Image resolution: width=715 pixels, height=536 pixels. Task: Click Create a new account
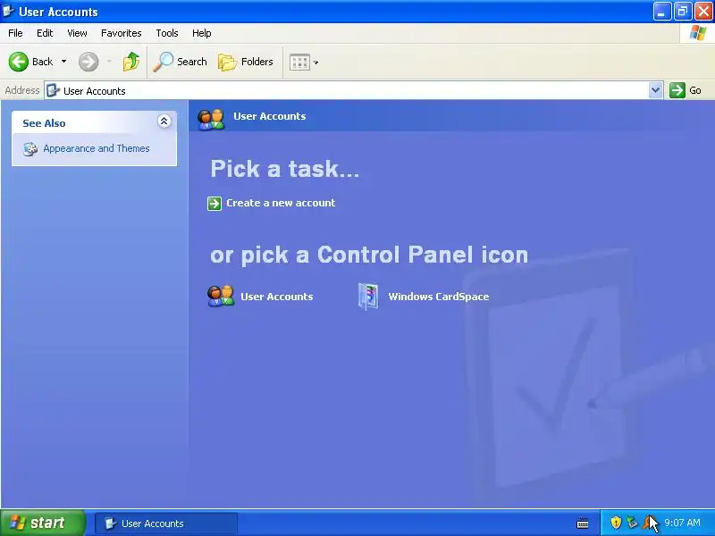[281, 203]
